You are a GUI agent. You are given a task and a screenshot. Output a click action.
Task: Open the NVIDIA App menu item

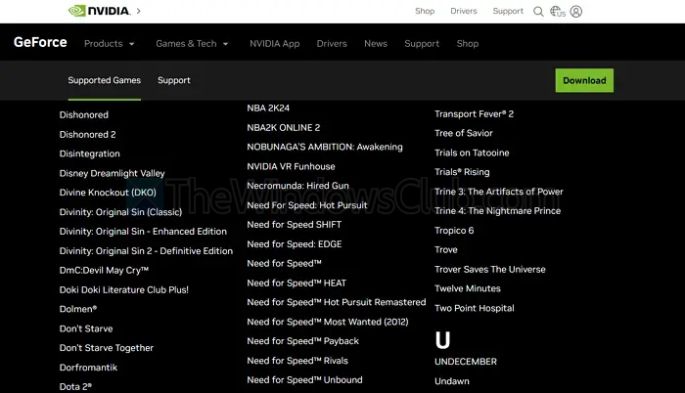pyautogui.click(x=274, y=44)
